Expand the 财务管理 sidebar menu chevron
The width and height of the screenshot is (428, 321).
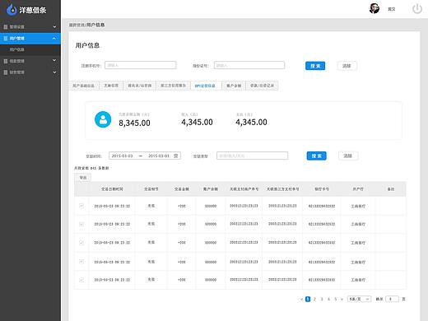[54, 72]
